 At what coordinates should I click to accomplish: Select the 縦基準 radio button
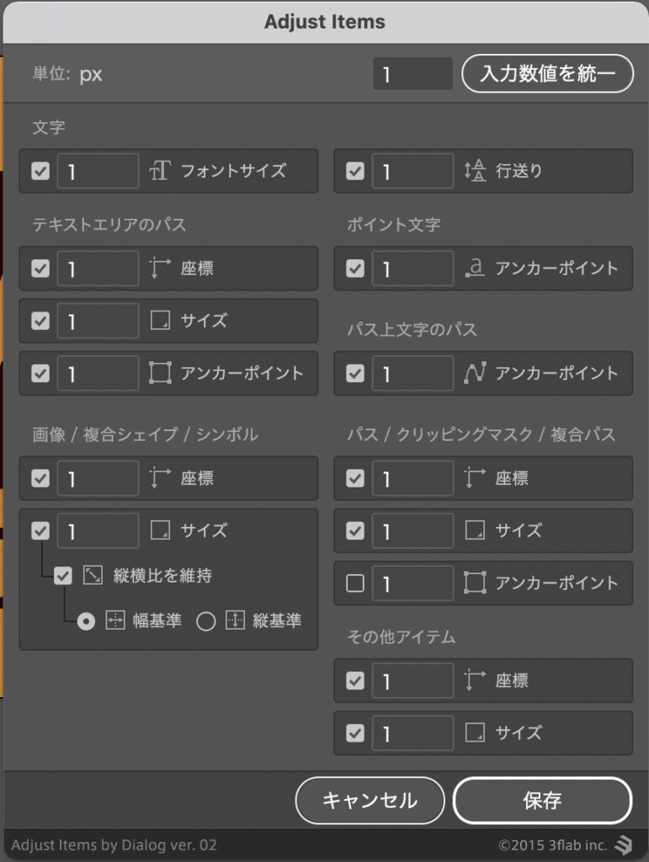point(206,621)
